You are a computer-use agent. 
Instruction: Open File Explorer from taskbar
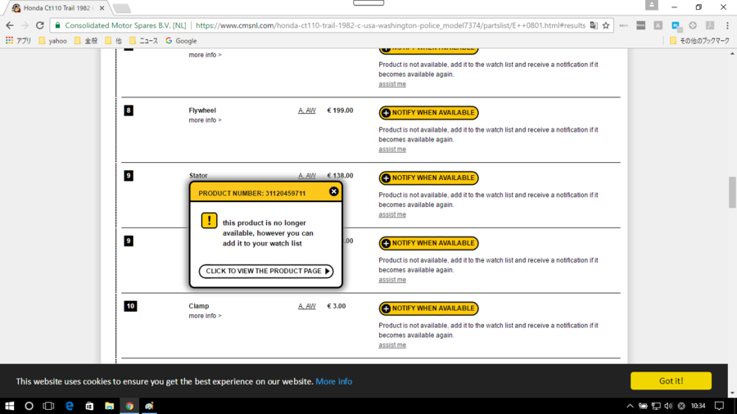110,406
